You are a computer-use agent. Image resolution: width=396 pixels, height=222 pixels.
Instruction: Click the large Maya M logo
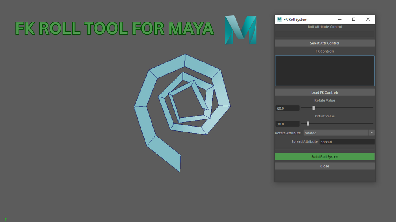(x=241, y=30)
